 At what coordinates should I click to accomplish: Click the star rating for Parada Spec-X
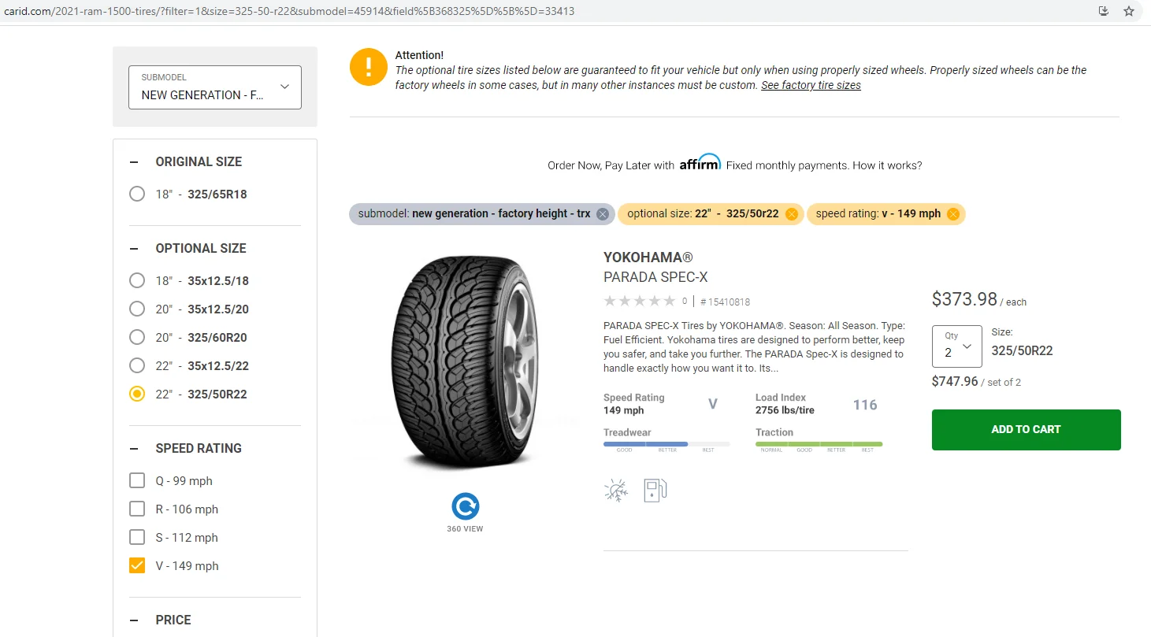click(639, 301)
